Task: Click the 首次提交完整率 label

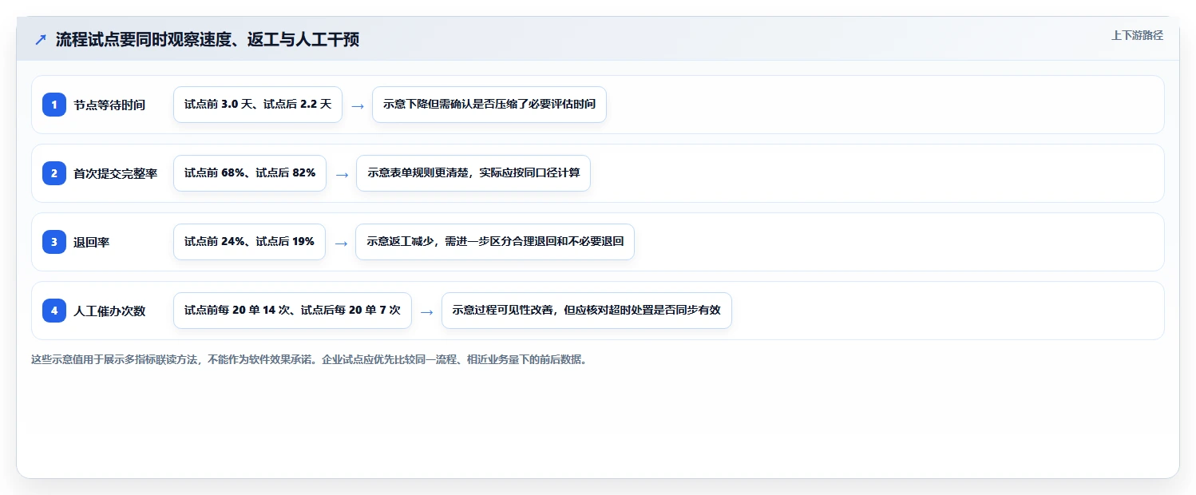Action: point(116,173)
